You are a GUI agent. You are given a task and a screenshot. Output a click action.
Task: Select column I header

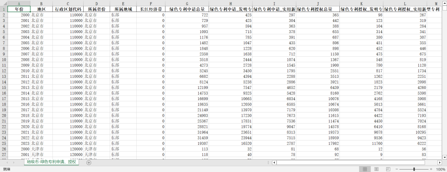pos(274,4)
